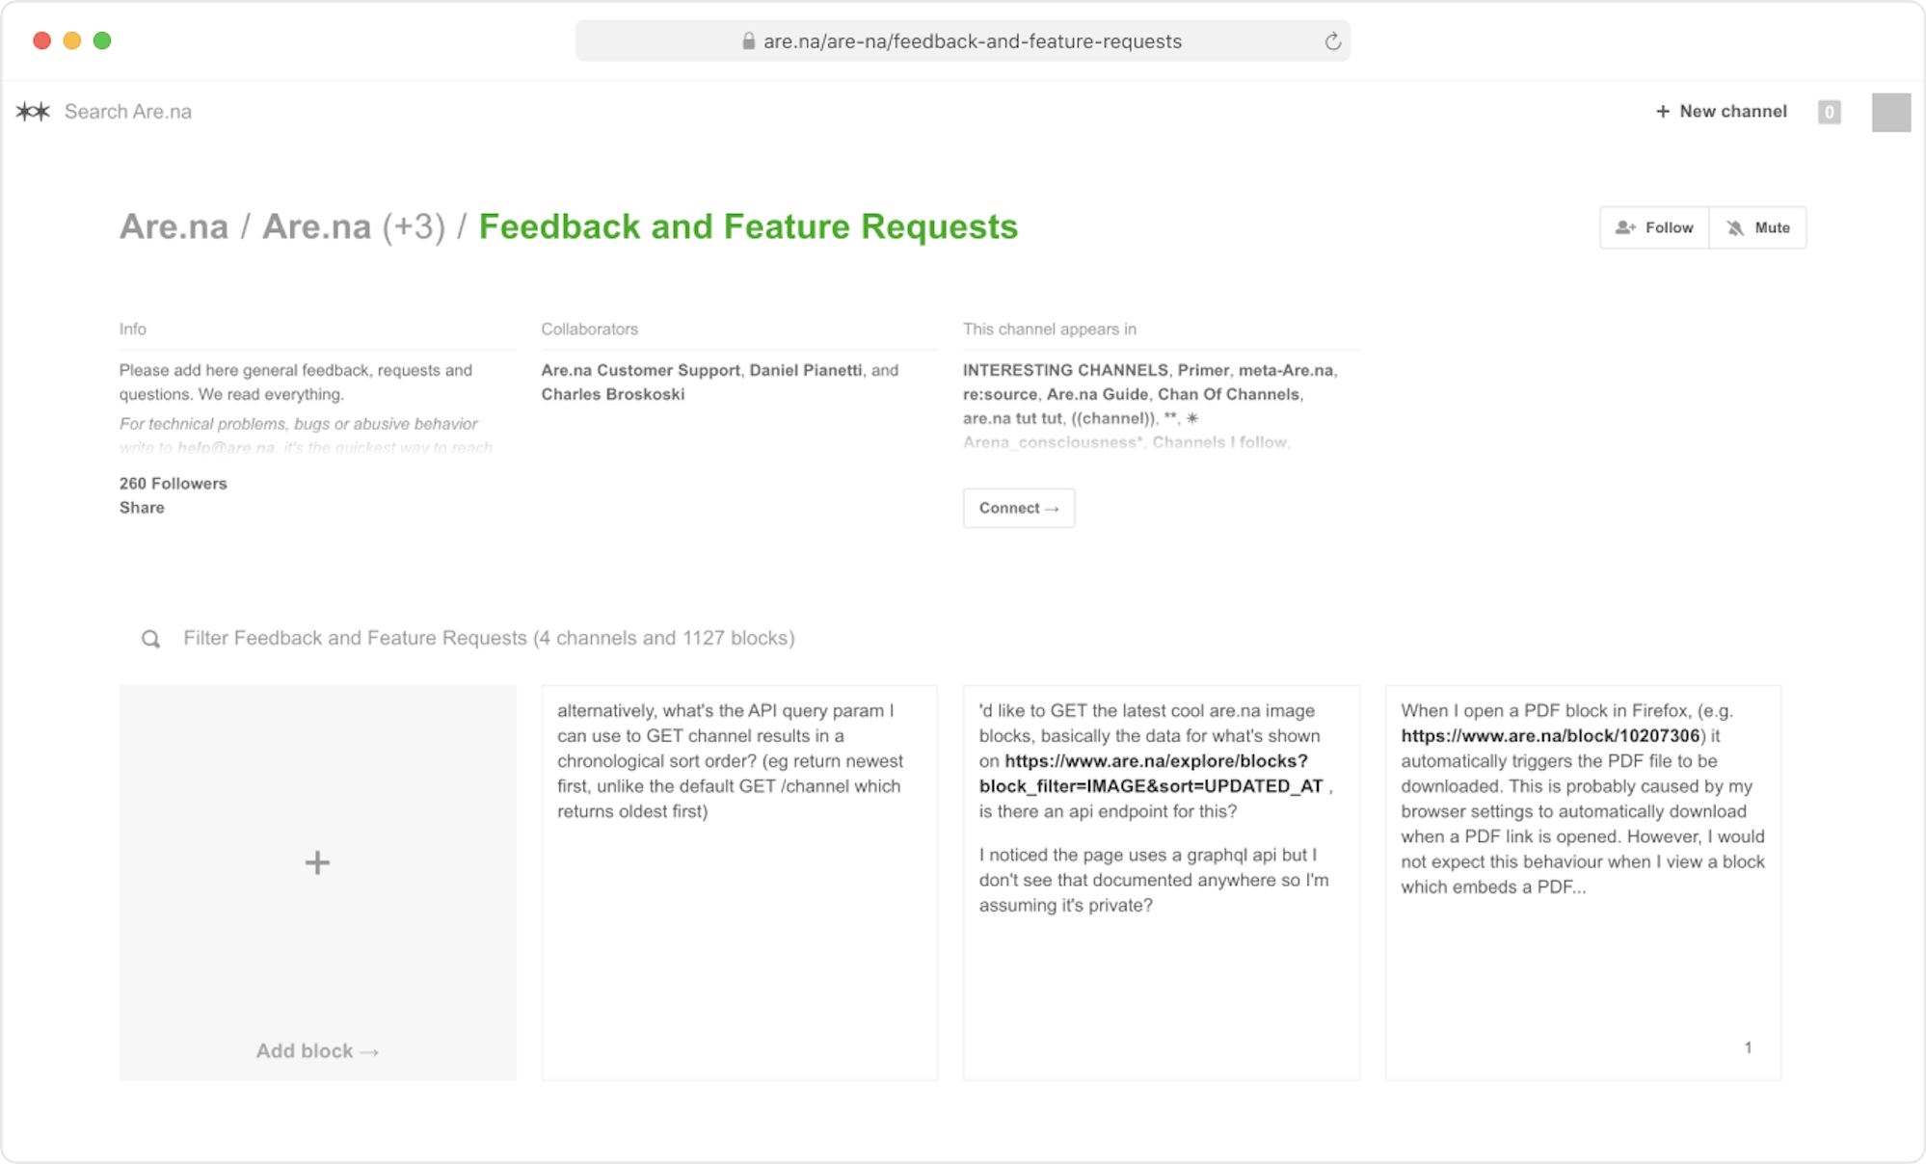Follow this channel
Viewport: 1926px width, 1164px height.
(1654, 227)
